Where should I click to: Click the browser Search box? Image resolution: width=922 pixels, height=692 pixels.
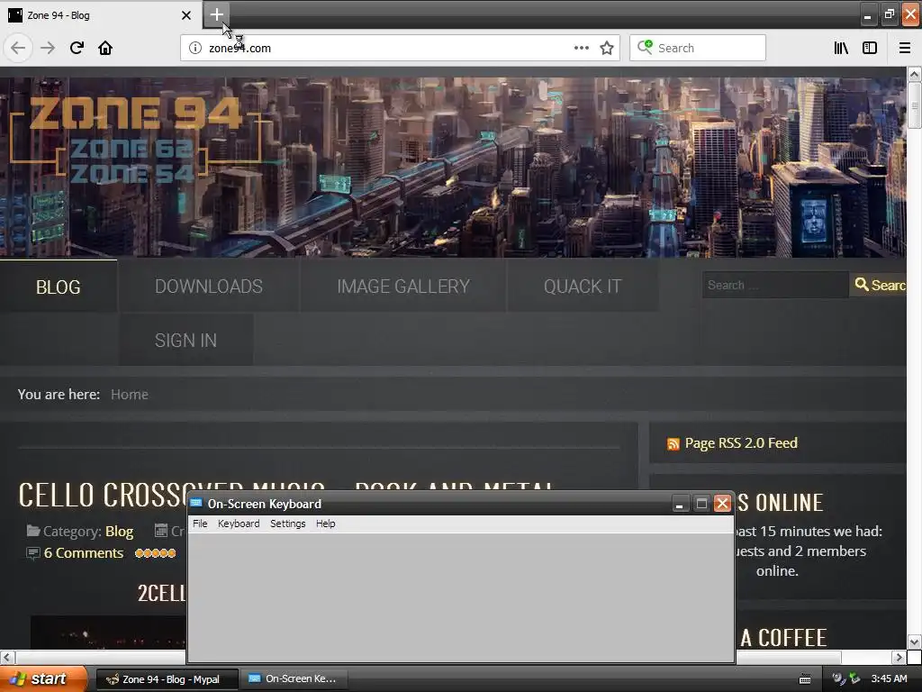coord(698,48)
